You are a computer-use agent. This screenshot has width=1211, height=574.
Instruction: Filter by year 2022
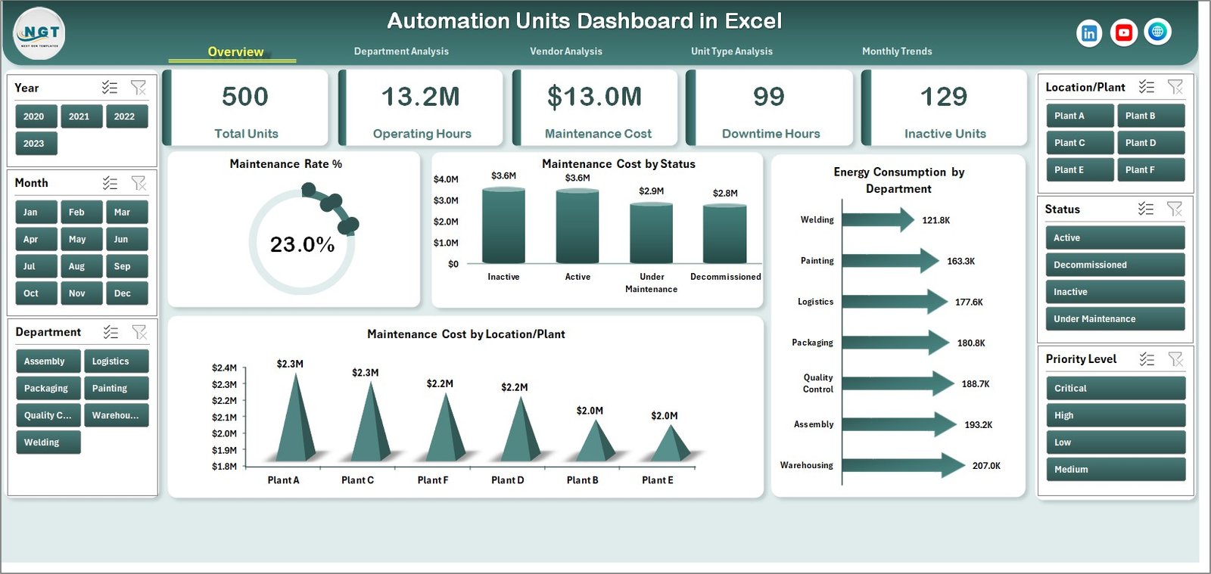(x=125, y=116)
